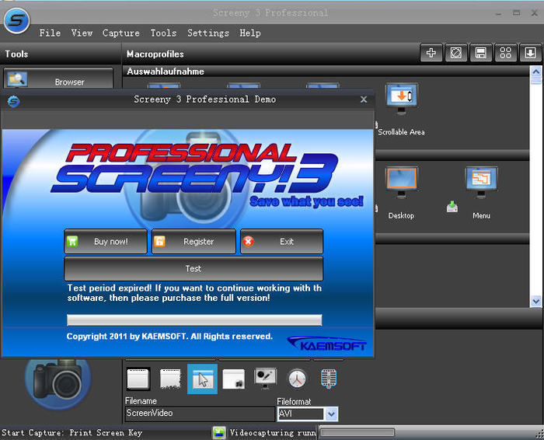Image resolution: width=544 pixels, height=440 pixels.
Task: Click the floppy disk save icon
Action: point(480,53)
